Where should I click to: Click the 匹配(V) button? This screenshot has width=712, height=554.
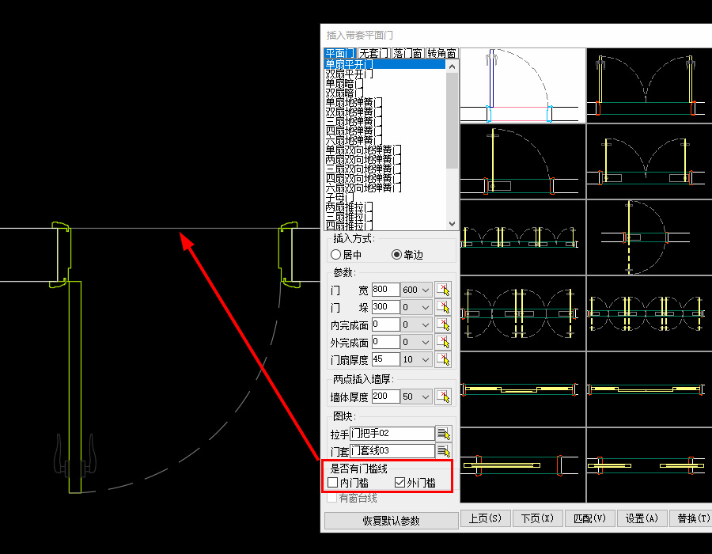pyautogui.click(x=588, y=518)
